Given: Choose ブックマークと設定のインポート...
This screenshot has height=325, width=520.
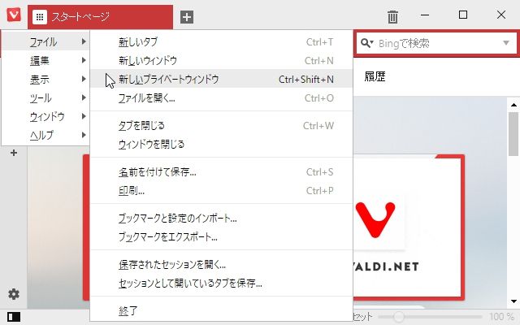Looking at the screenshot, I should tap(222, 219).
